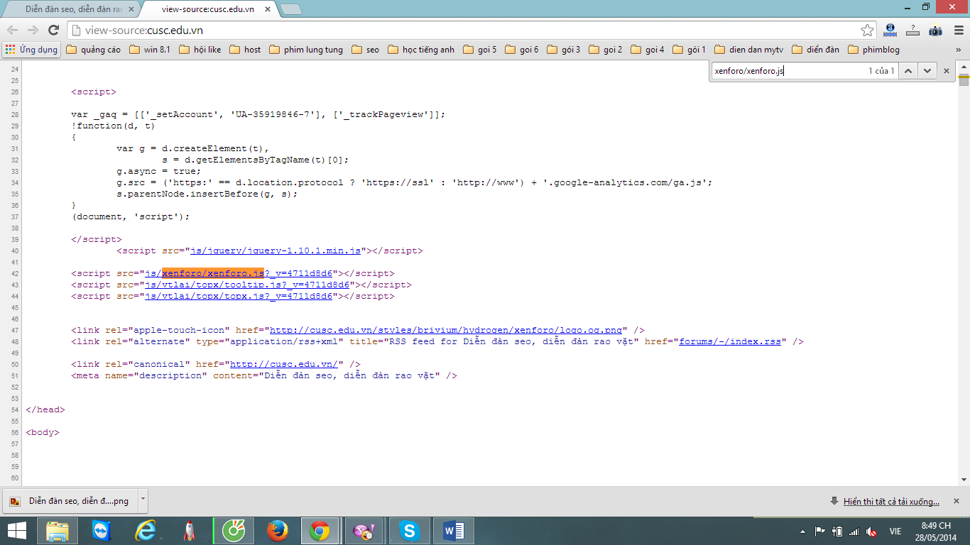Open the tooltip.js script link

(247, 285)
